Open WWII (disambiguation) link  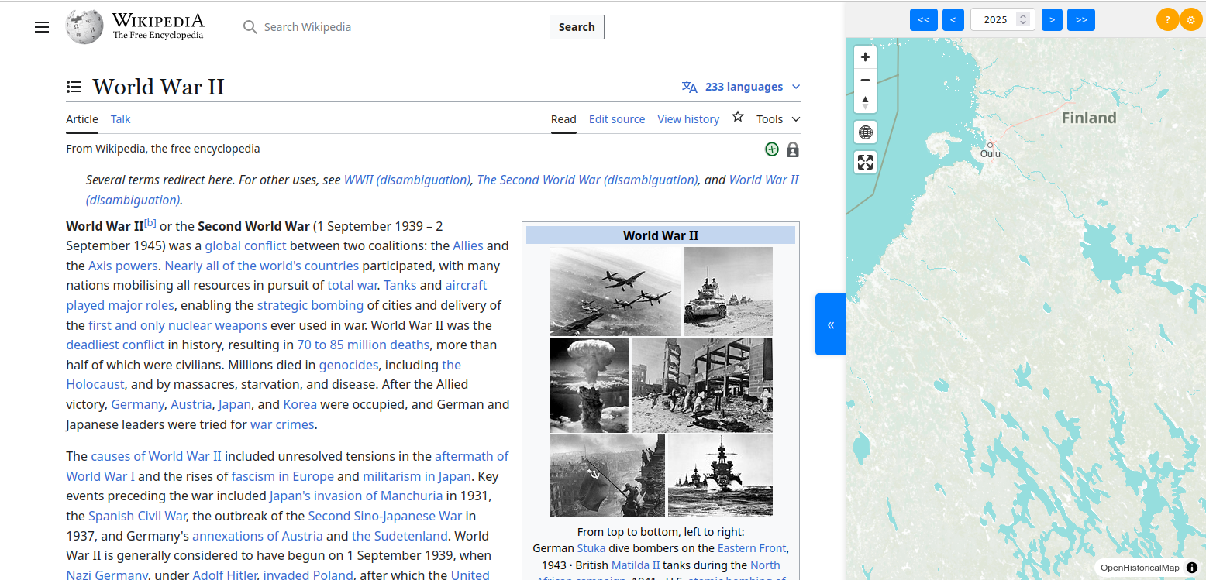point(407,180)
